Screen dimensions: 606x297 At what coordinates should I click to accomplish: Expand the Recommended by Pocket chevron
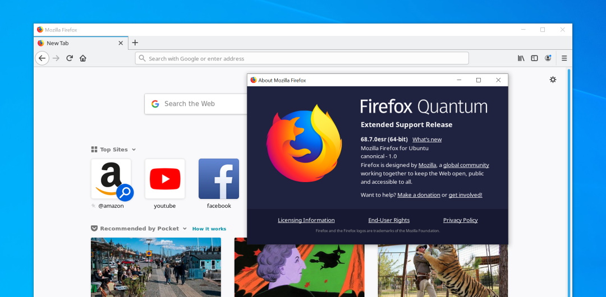185,229
